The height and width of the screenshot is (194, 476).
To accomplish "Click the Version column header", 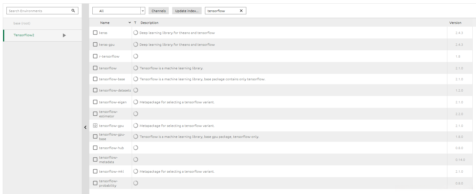I will [x=455, y=23].
